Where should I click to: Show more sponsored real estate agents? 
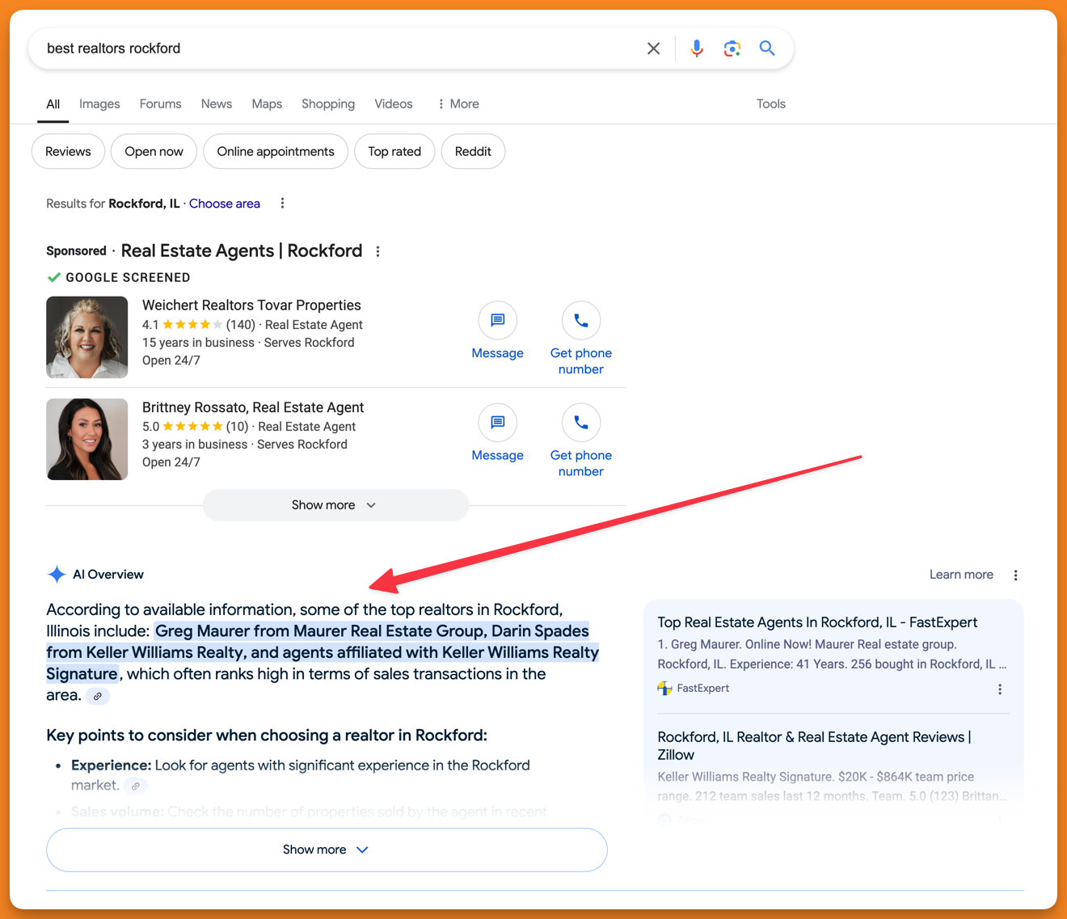[335, 504]
